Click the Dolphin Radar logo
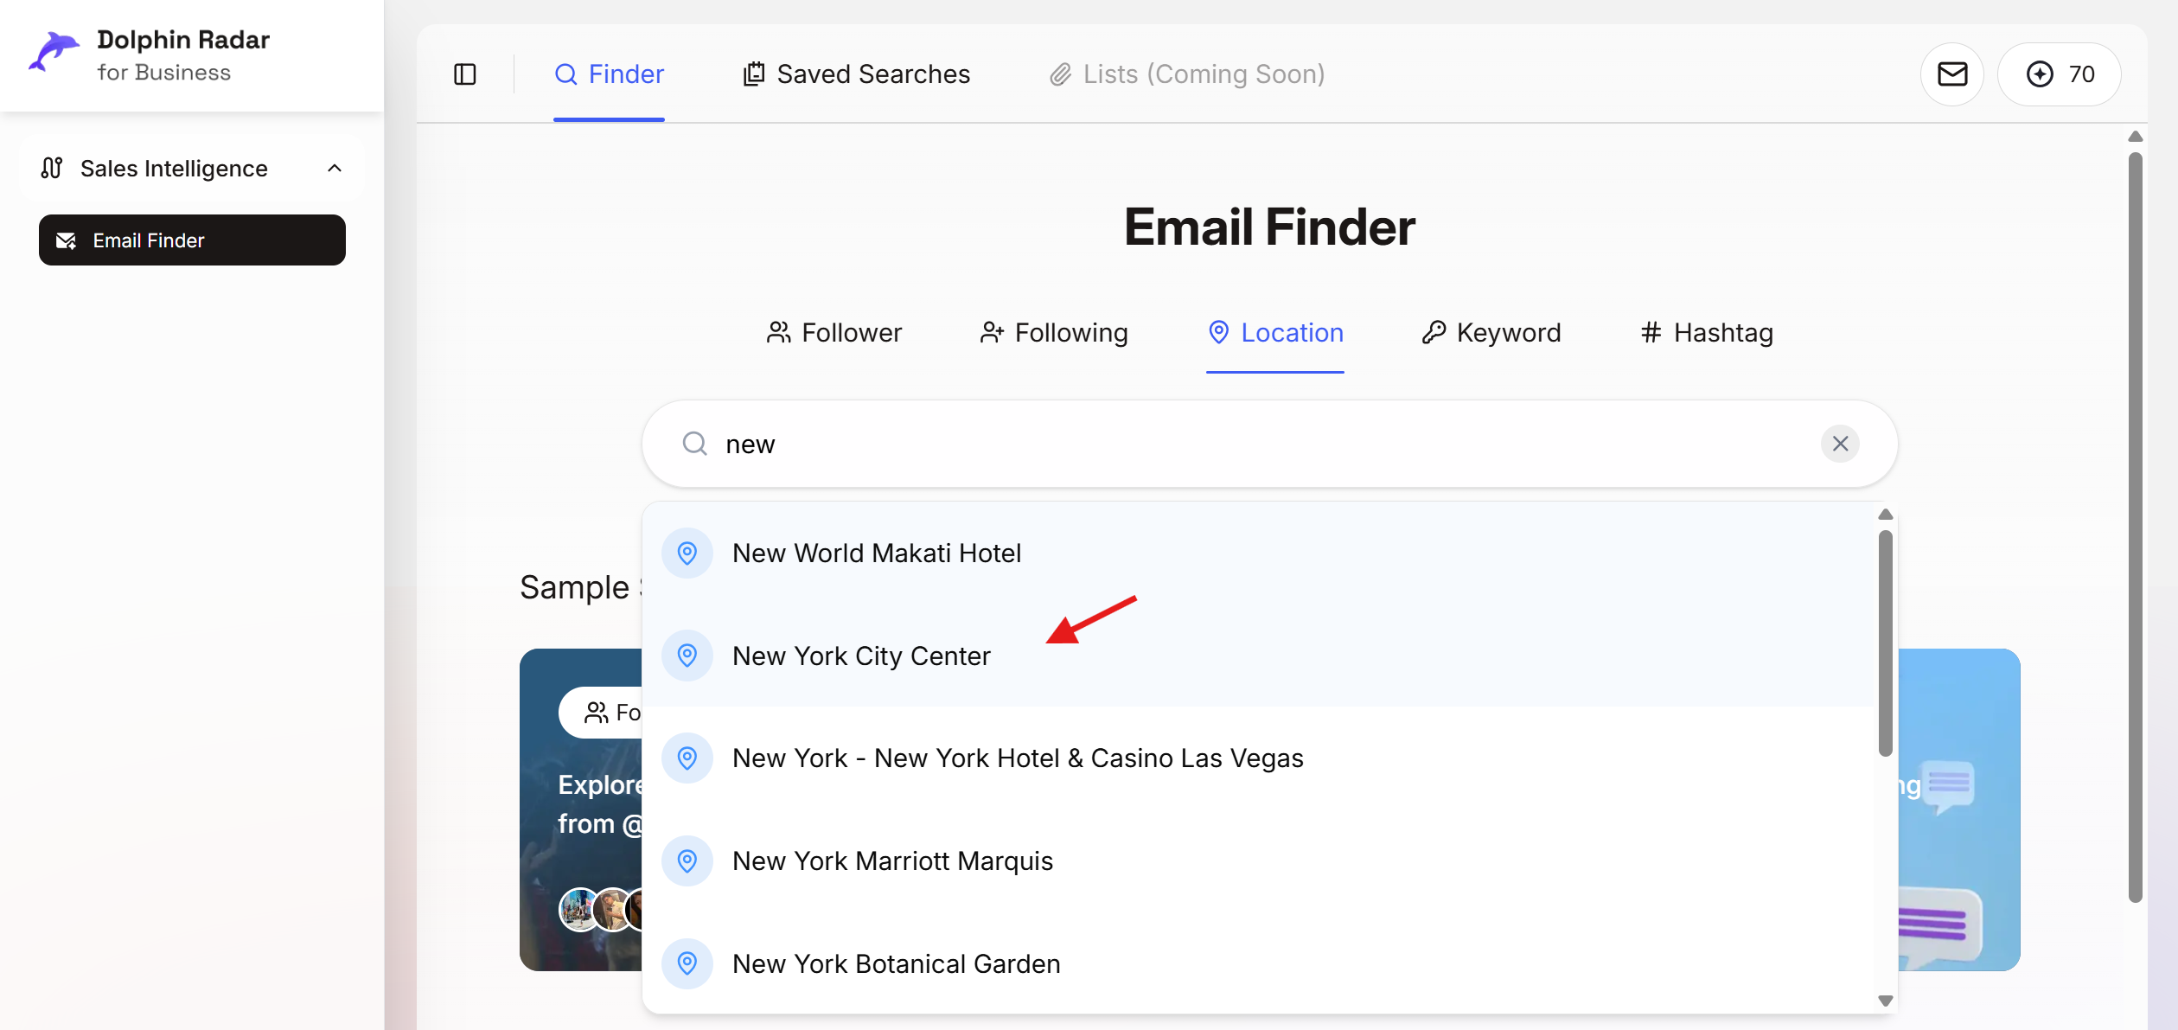 click(54, 54)
